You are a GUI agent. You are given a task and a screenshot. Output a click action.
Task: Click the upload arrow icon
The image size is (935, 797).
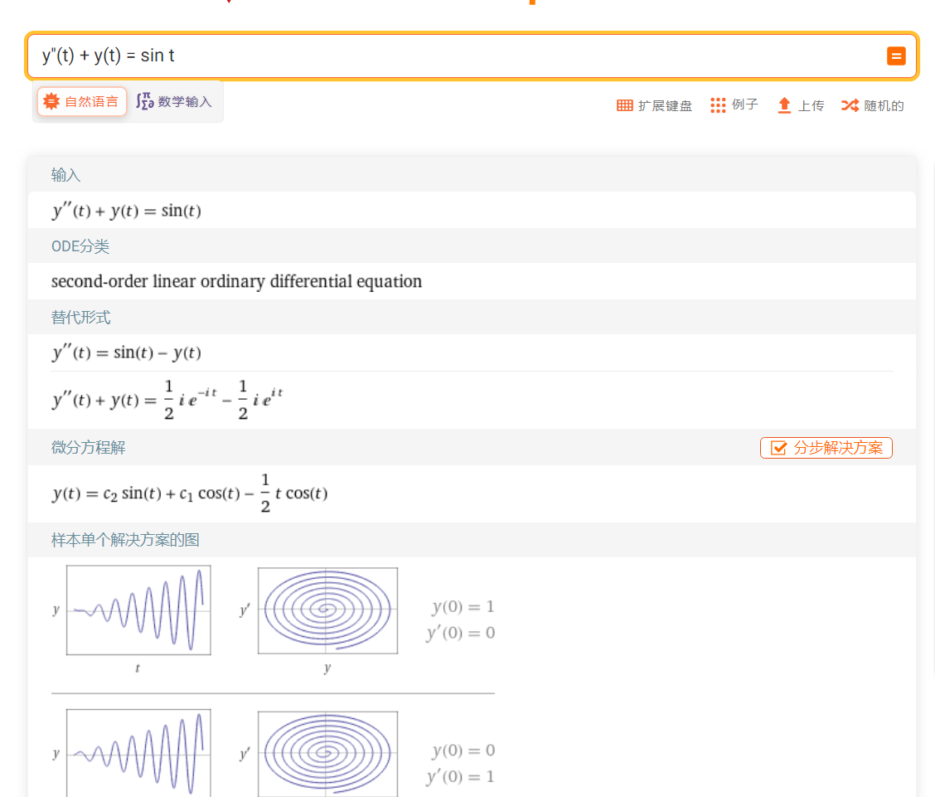point(784,105)
